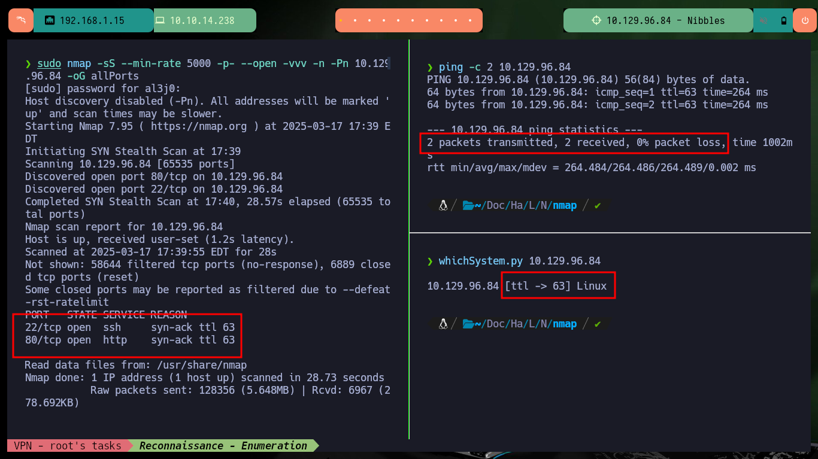Click the allPorts output filename

(x=115, y=76)
